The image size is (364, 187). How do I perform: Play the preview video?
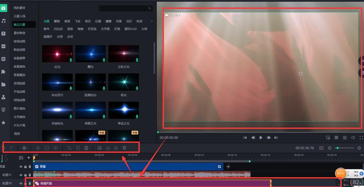point(261,138)
